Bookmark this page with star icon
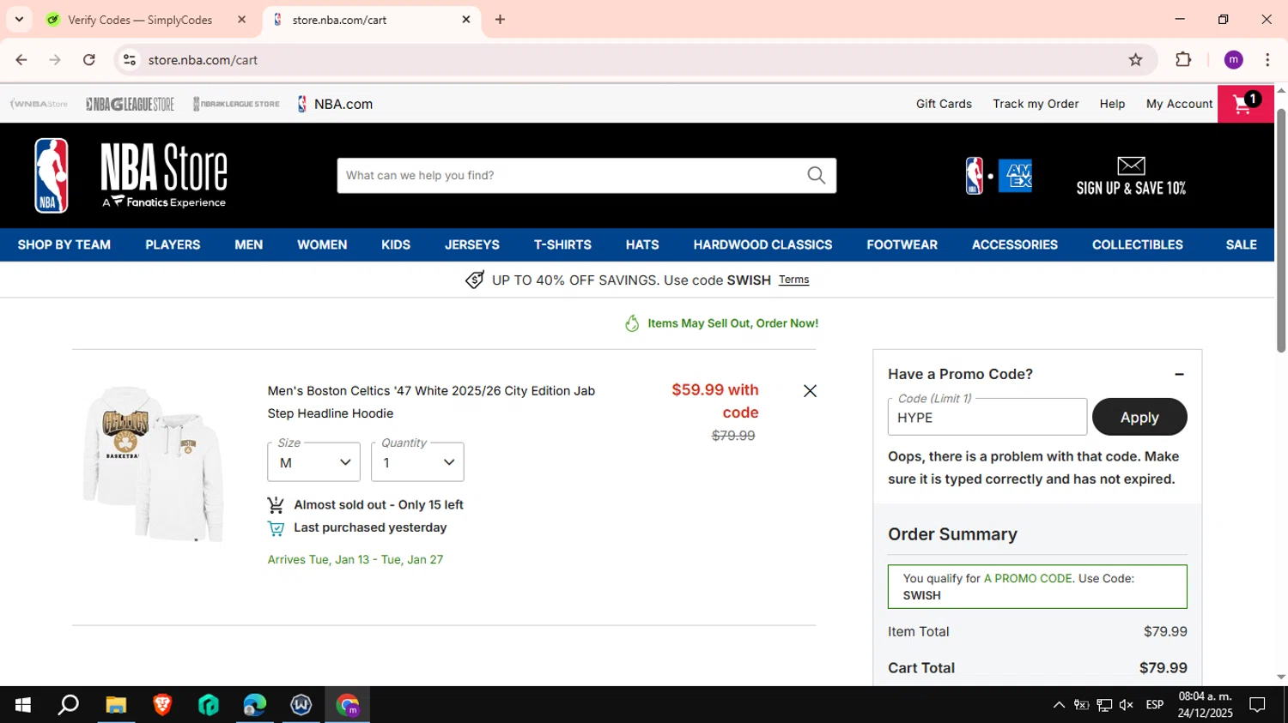1288x723 pixels. [1135, 60]
